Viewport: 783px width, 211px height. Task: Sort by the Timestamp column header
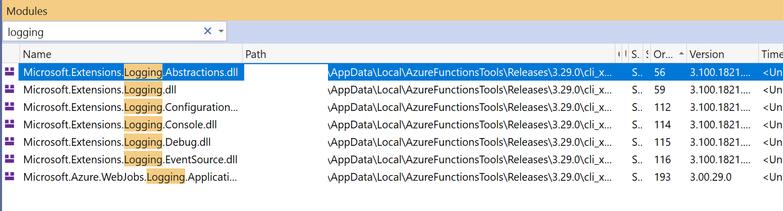tap(772, 54)
